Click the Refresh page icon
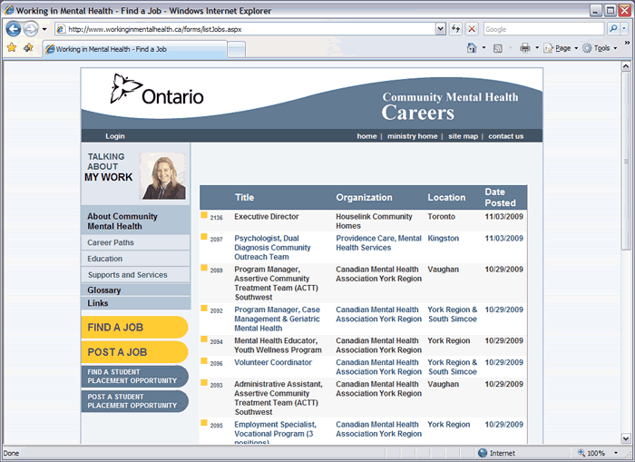The image size is (635, 462). [456, 29]
